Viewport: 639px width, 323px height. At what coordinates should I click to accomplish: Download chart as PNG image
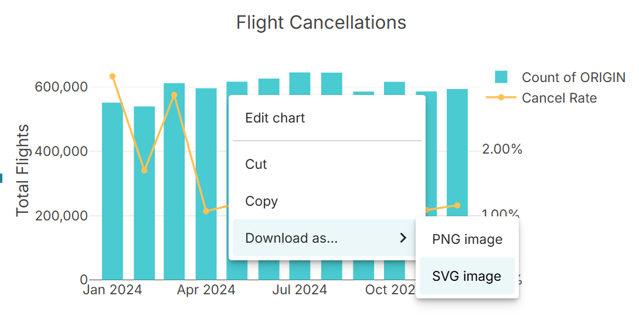467,239
